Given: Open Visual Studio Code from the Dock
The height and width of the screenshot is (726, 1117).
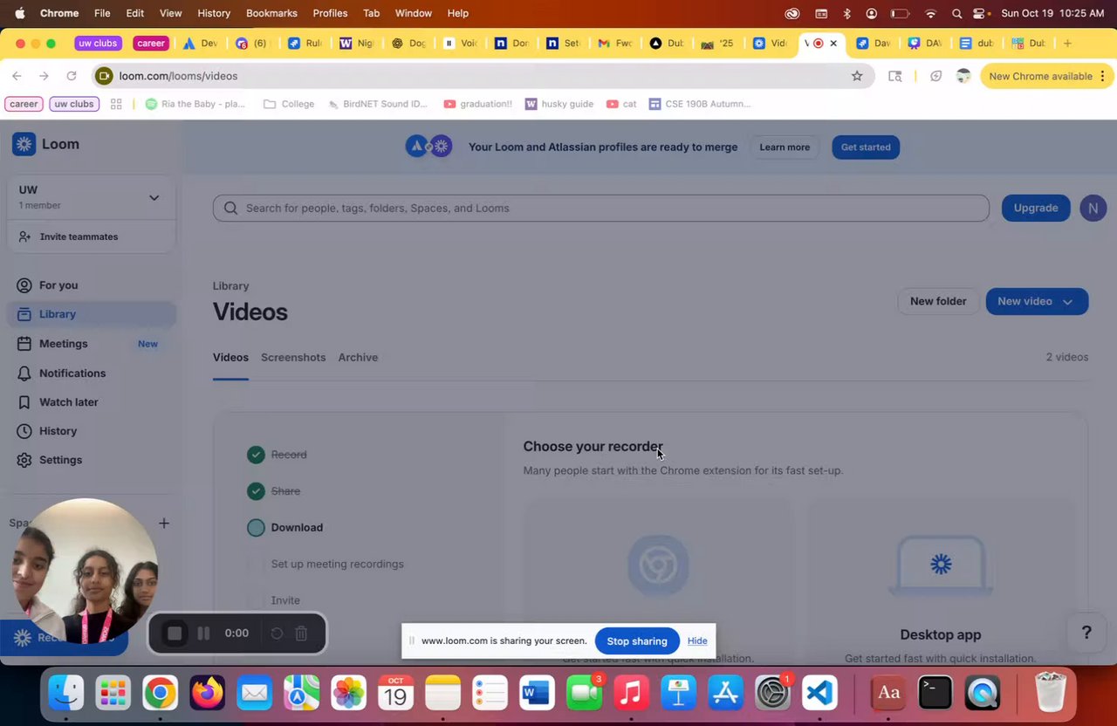Looking at the screenshot, I should tap(820, 694).
